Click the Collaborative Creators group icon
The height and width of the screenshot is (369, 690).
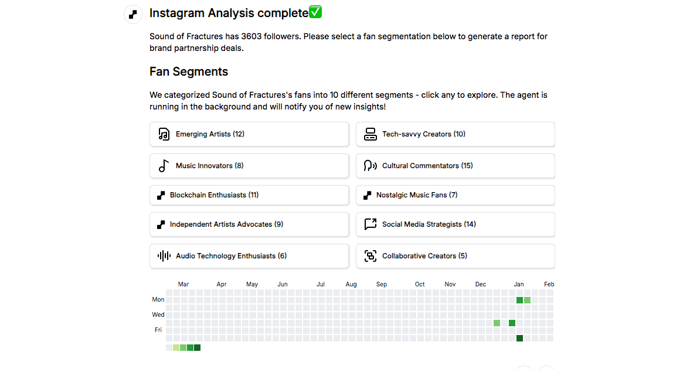(370, 256)
